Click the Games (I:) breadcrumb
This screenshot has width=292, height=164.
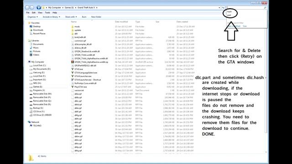tap(69, 8)
